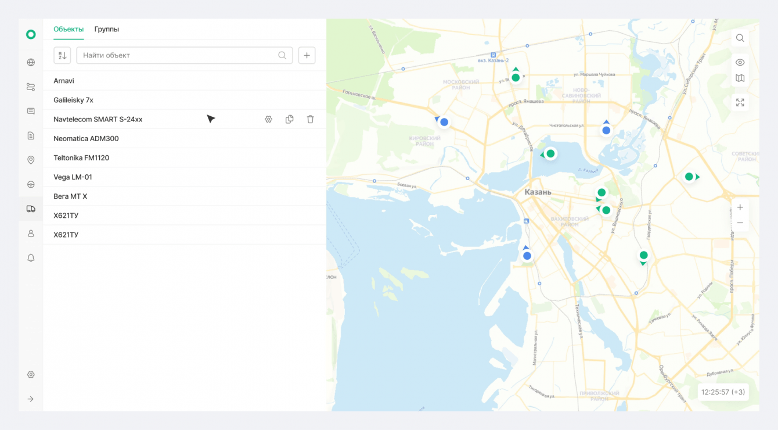Viewport: 778px width, 430px height.
Task: Select the Teltonika FM1120 object
Action: tap(185, 157)
